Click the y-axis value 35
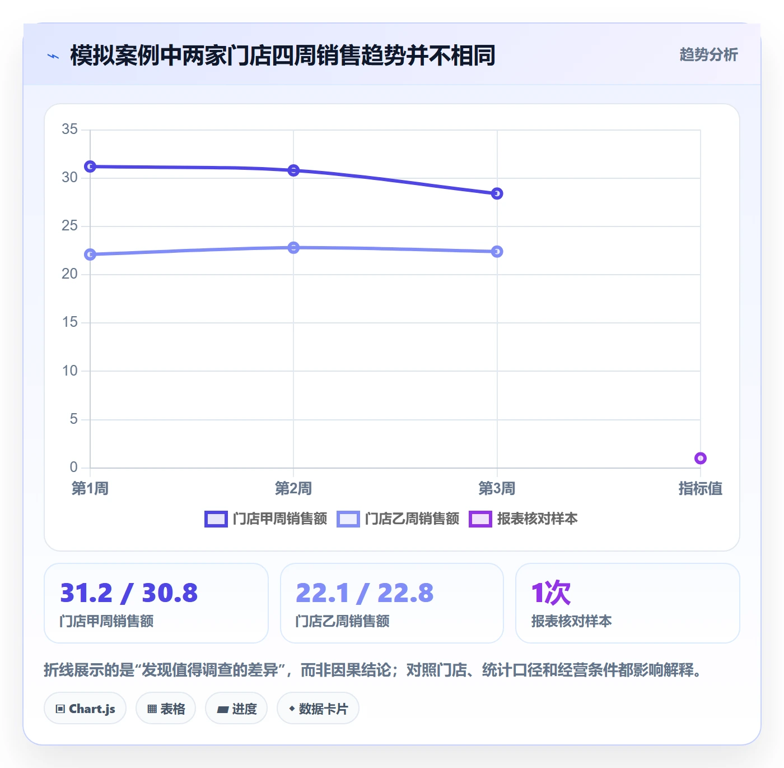784x768 pixels. click(70, 129)
